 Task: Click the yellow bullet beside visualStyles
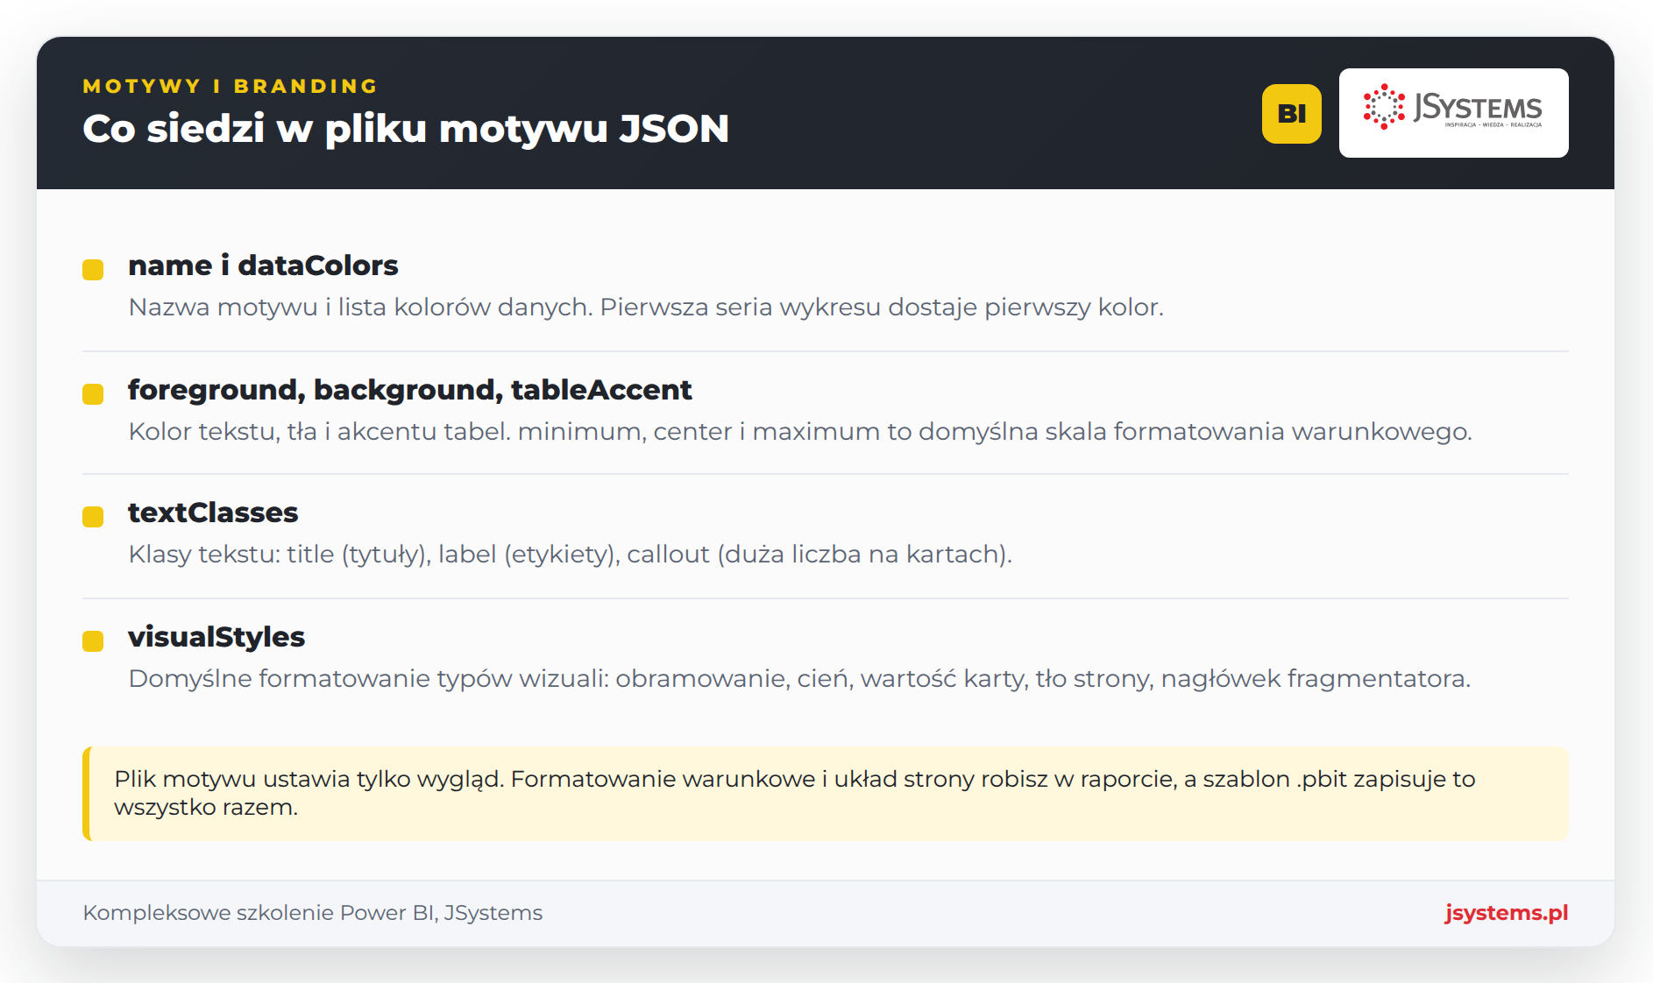pyautogui.click(x=93, y=640)
